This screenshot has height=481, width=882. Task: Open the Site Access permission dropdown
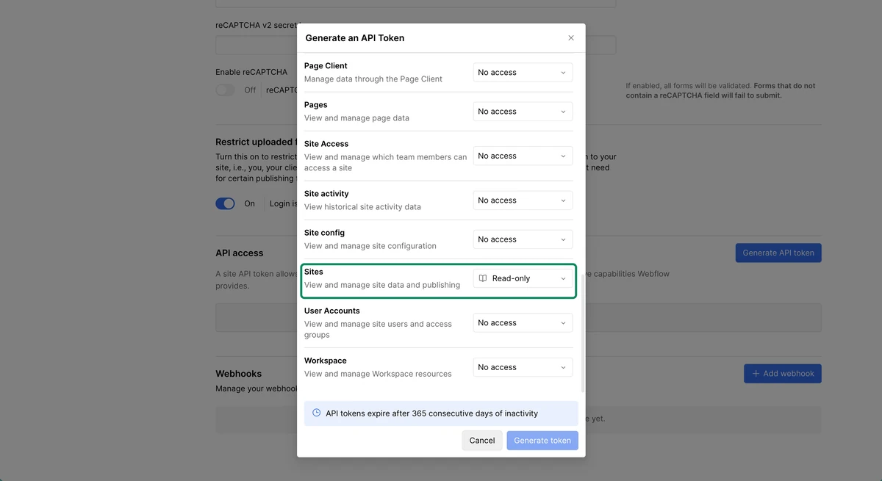(523, 156)
